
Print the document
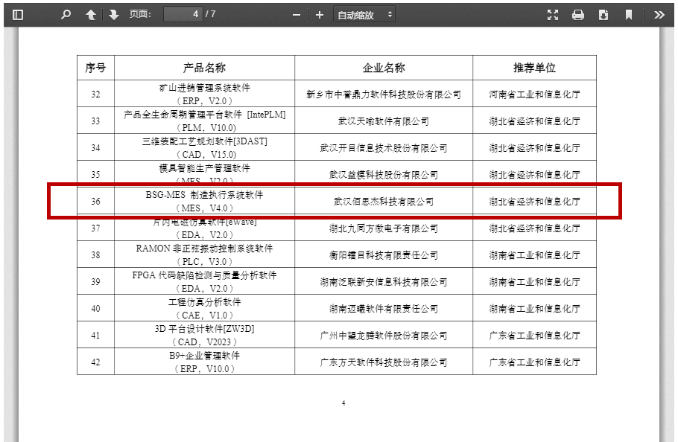coord(578,15)
